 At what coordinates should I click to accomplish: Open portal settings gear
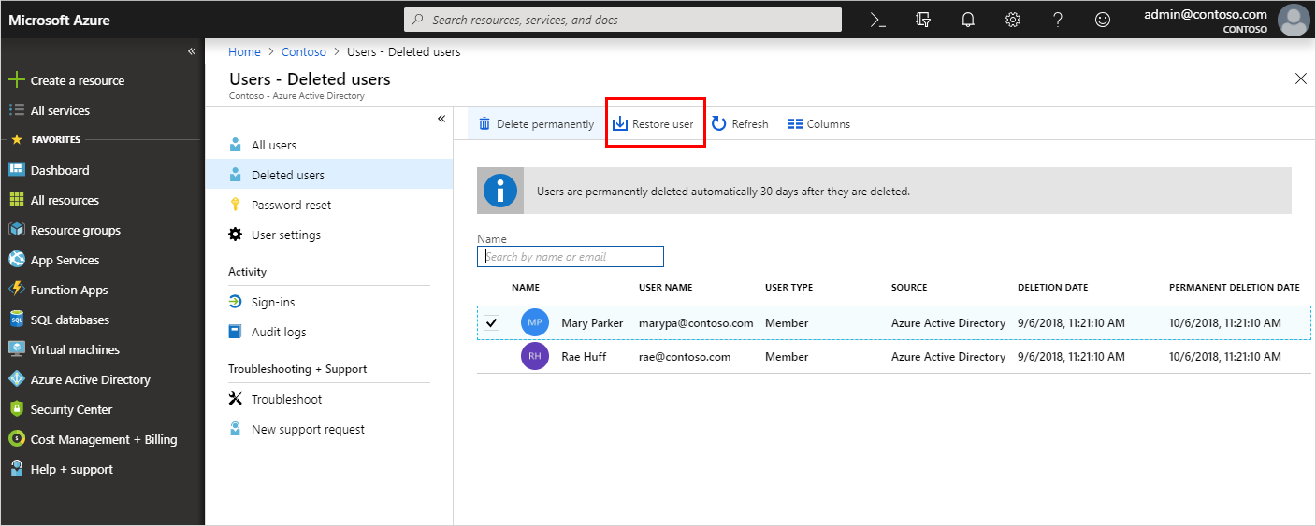coord(1013,20)
